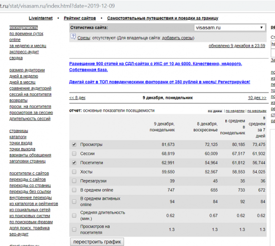Open длительность сессий report

coord(30,119)
